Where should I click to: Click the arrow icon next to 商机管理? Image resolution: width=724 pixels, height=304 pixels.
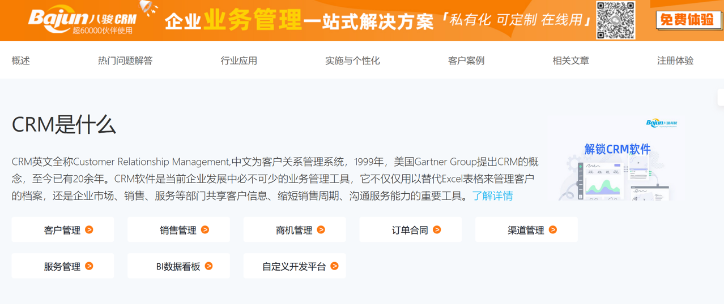pos(321,230)
